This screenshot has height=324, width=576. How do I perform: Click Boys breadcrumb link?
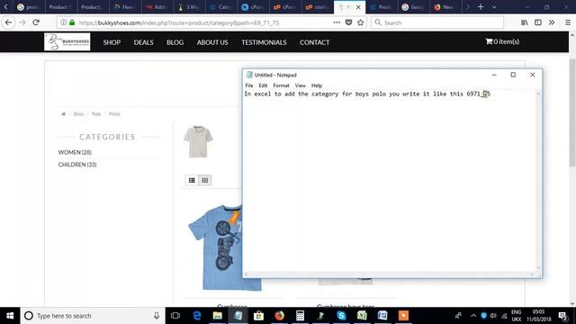pos(78,114)
